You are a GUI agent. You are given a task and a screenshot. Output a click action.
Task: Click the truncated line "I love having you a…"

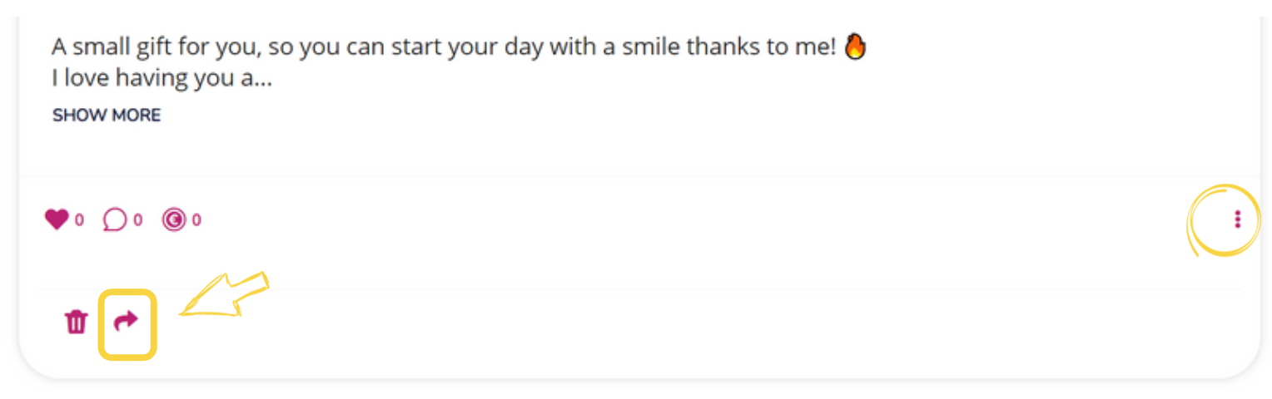click(161, 79)
